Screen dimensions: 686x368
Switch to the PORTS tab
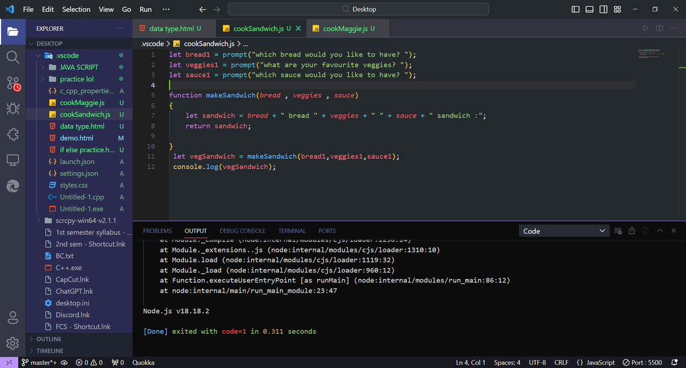pos(327,231)
